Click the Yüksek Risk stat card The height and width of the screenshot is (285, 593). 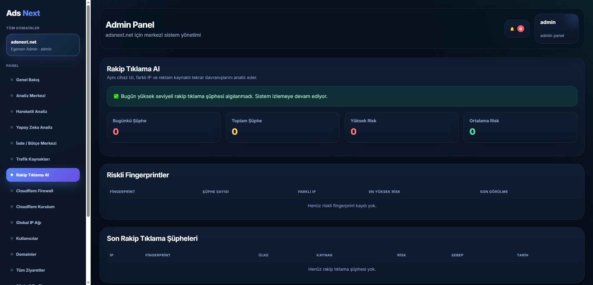[401, 127]
